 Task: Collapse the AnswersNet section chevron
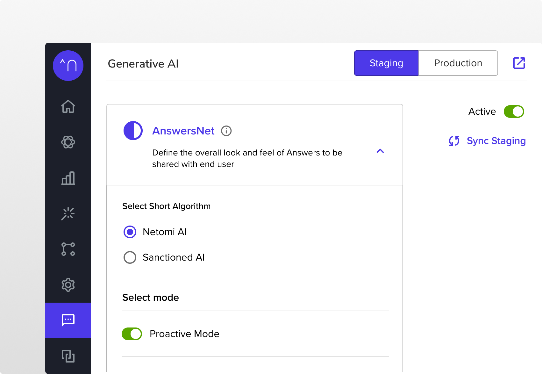coord(380,151)
